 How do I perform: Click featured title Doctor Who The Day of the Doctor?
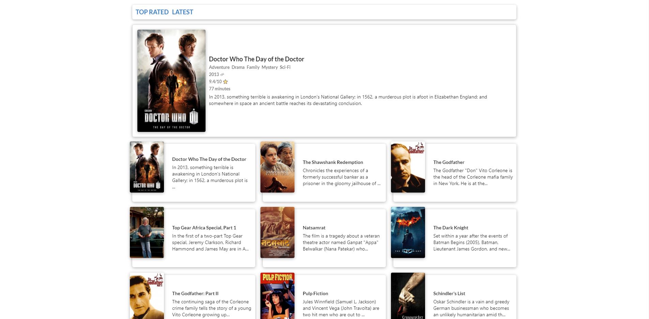(x=256, y=59)
